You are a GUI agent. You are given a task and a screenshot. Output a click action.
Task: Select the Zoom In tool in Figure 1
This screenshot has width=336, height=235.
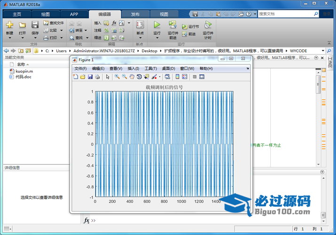117,77
